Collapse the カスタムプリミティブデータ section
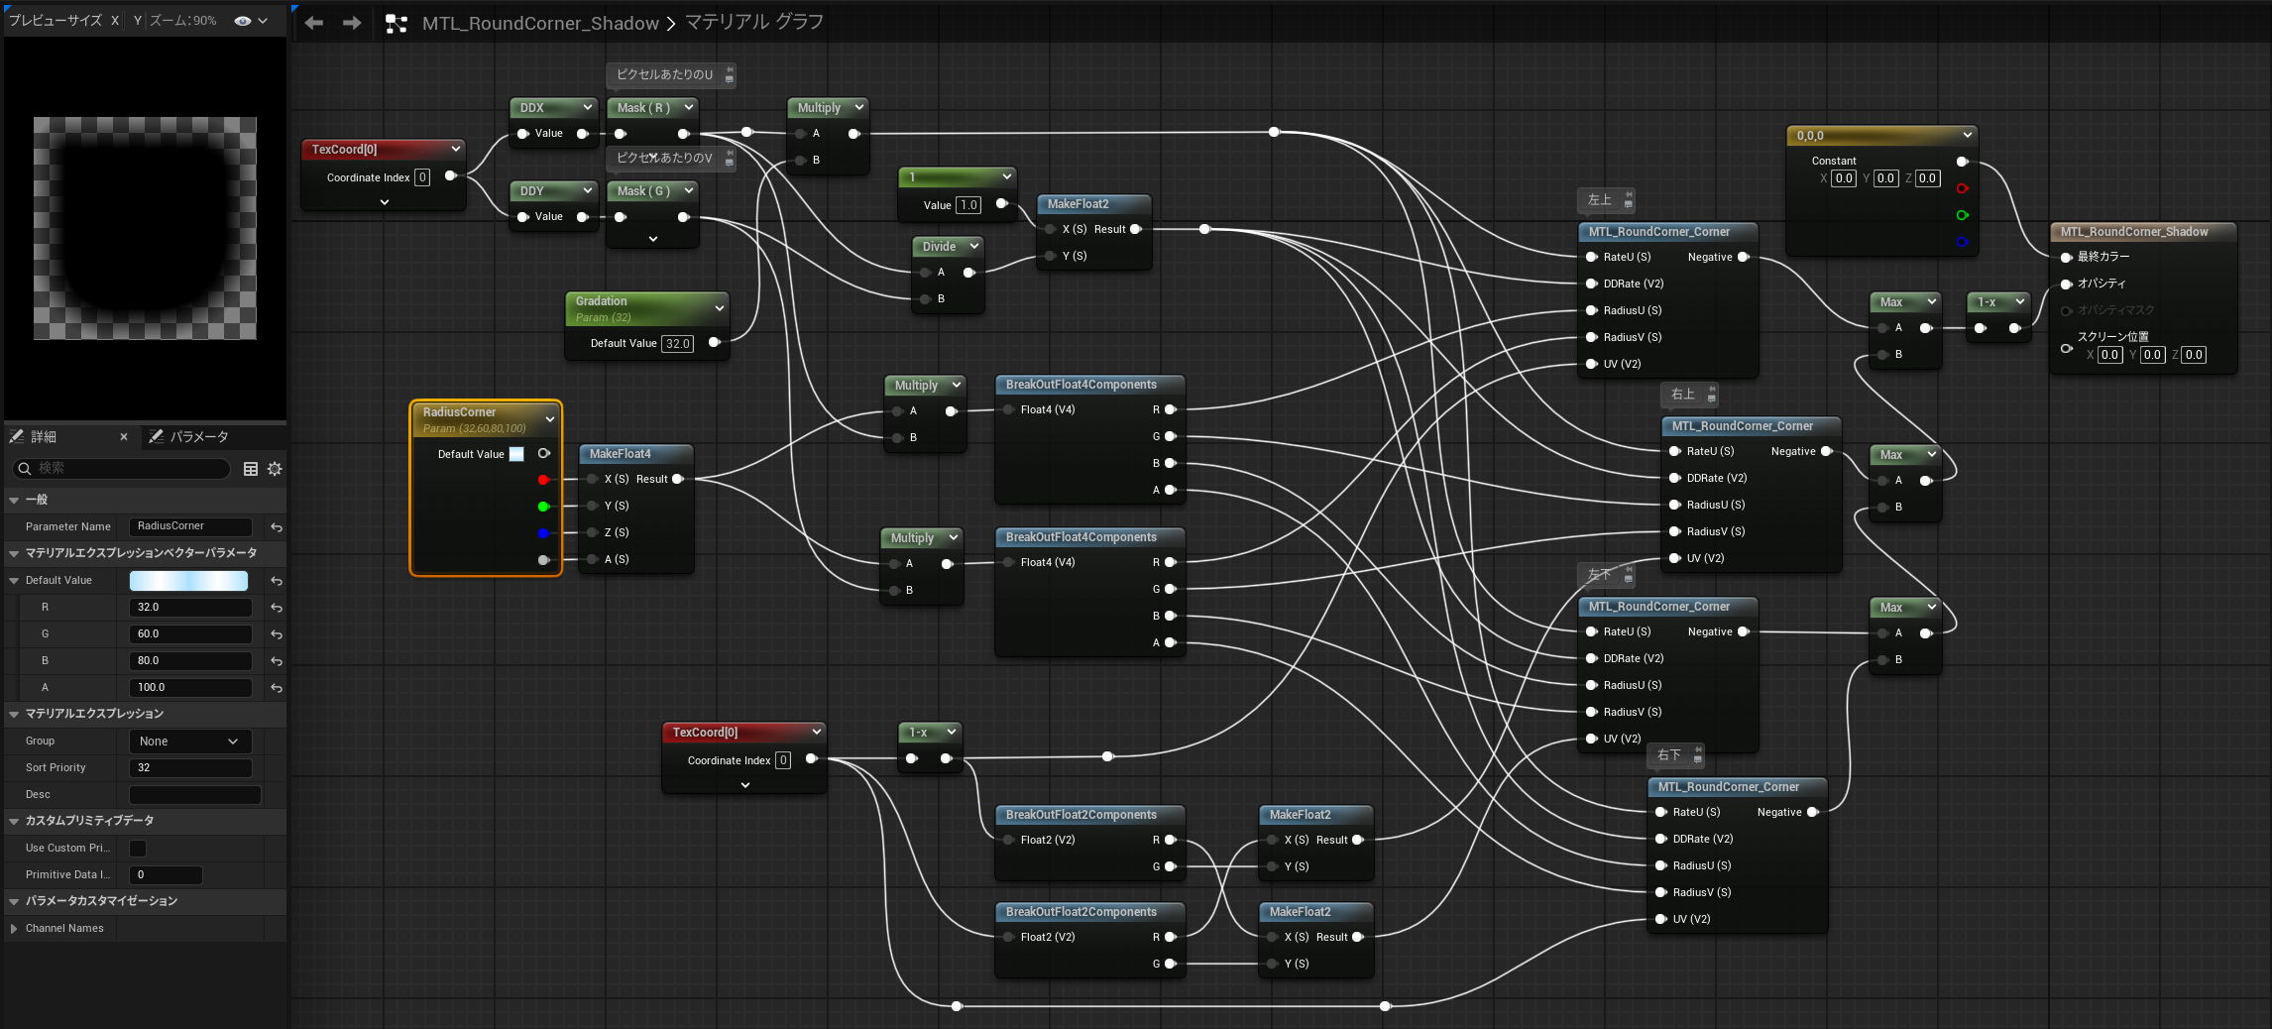The image size is (2272, 1029). tap(14, 822)
